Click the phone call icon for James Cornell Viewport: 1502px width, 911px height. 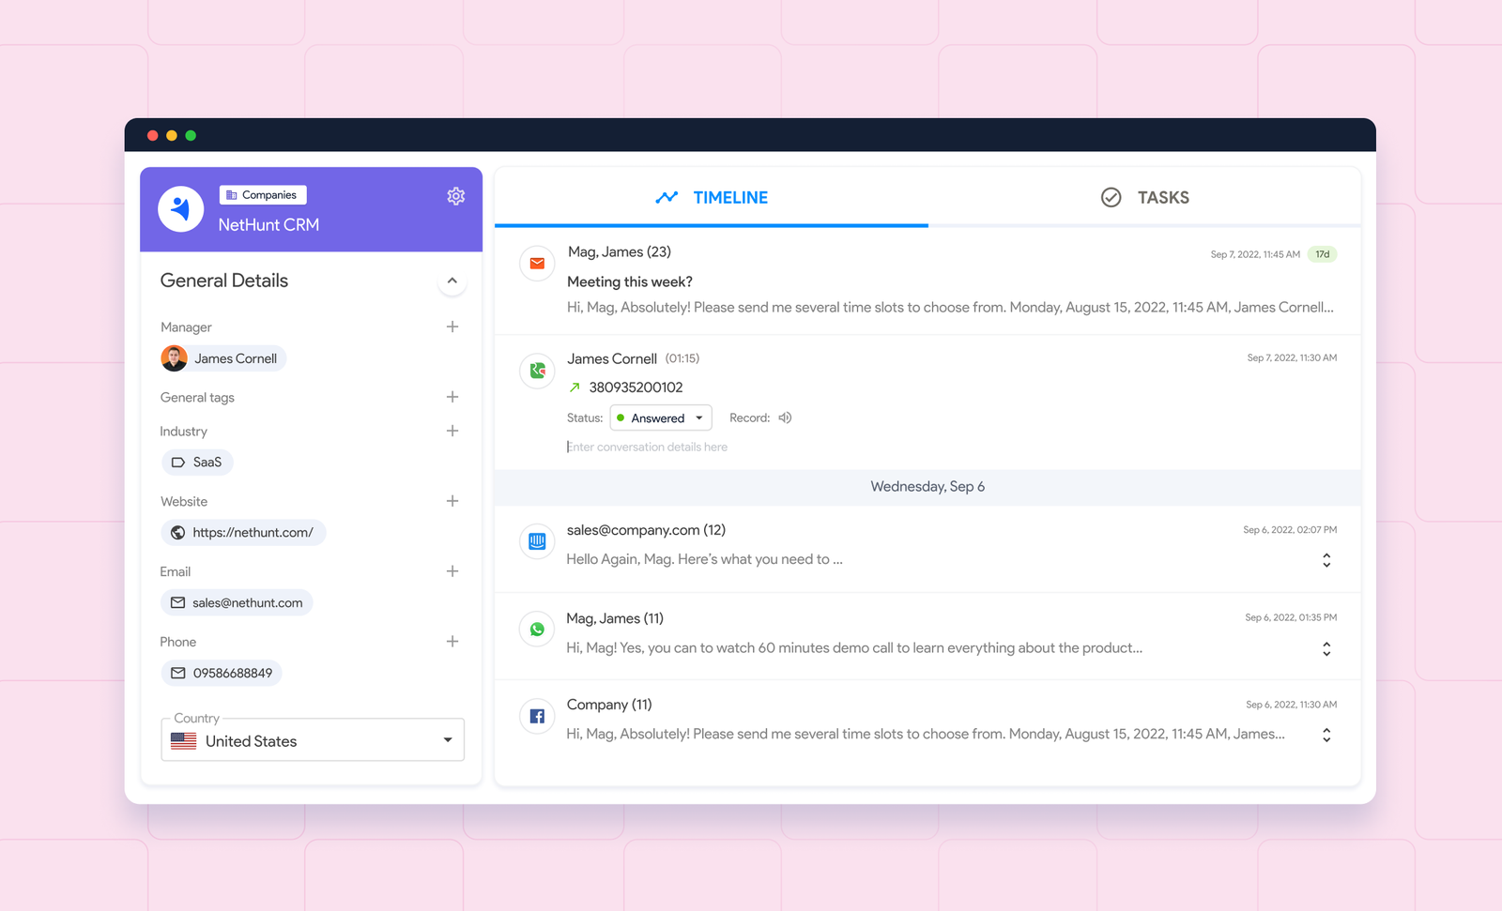pyautogui.click(x=537, y=371)
